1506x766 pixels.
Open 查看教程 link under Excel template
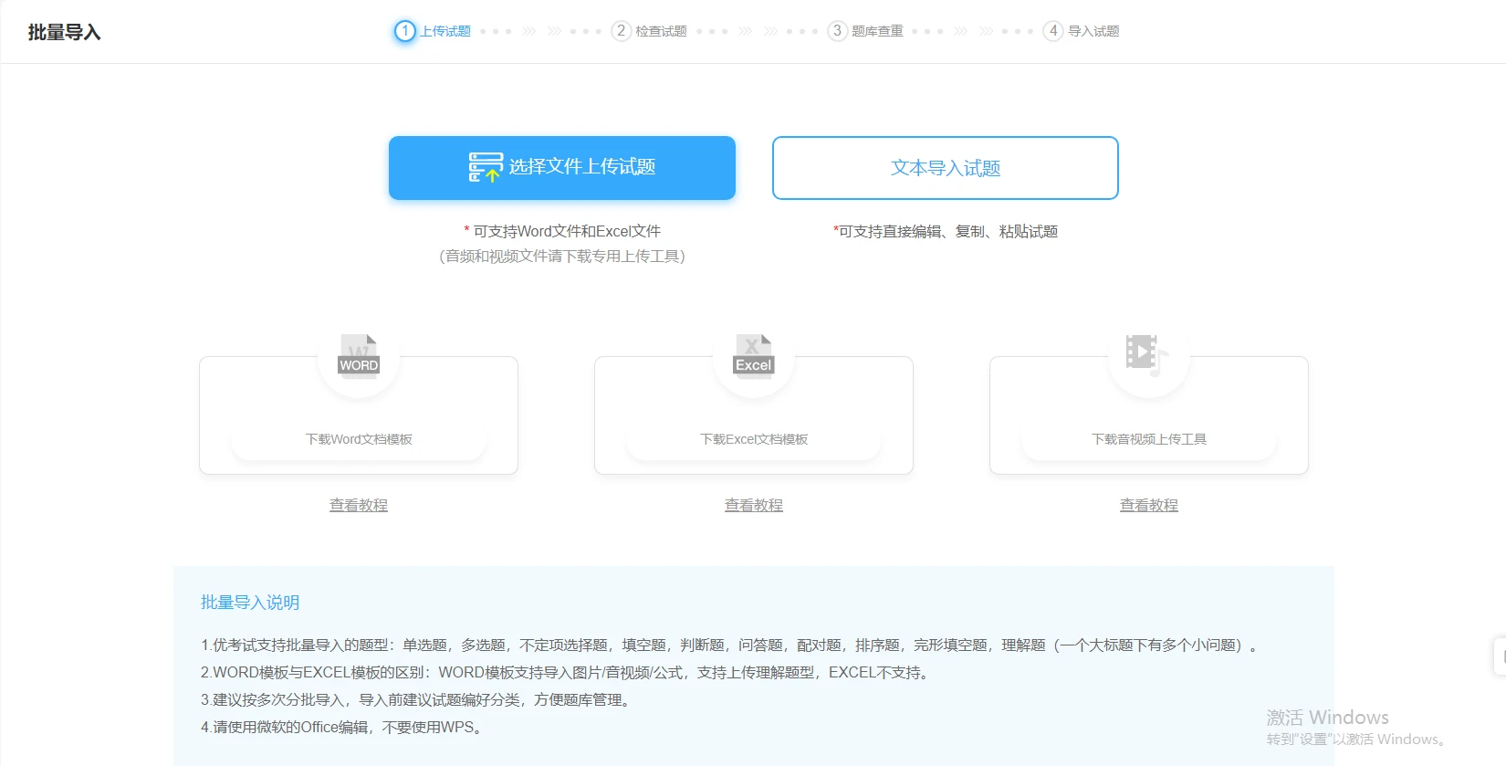(754, 505)
